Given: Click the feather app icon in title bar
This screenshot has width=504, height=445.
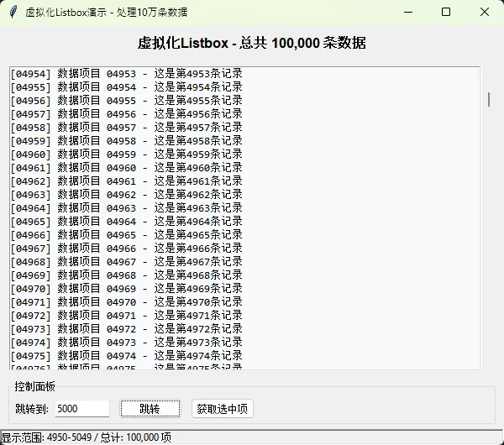Looking at the screenshot, I should [12, 13].
